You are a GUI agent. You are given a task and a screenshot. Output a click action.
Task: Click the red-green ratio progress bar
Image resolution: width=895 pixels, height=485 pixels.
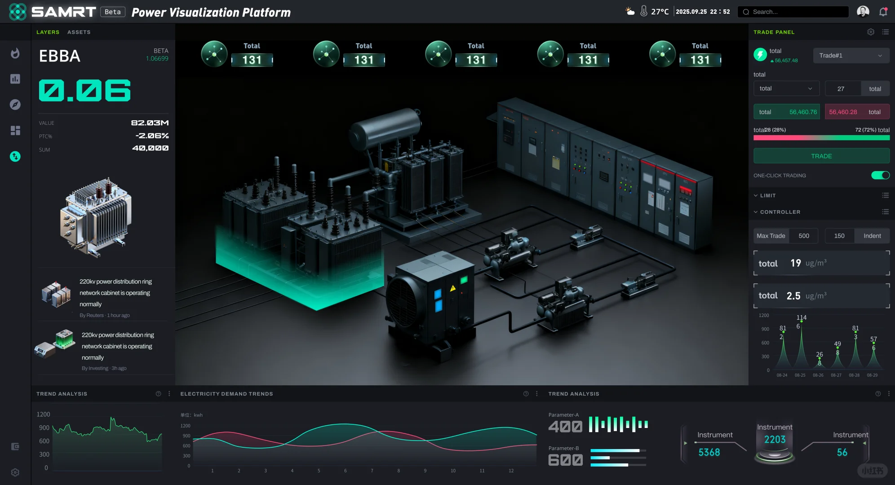pos(821,138)
